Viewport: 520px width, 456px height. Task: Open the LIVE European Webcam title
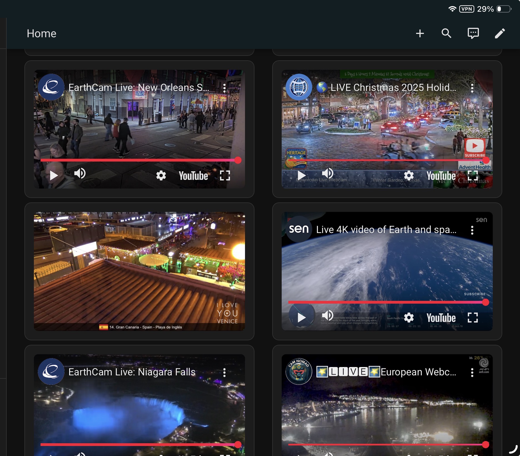[386, 372]
